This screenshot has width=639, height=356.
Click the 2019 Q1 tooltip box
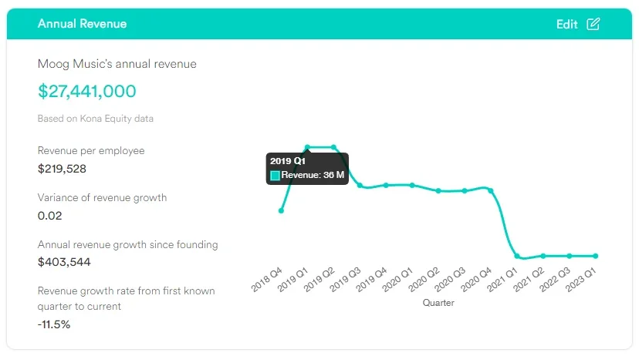coord(307,168)
